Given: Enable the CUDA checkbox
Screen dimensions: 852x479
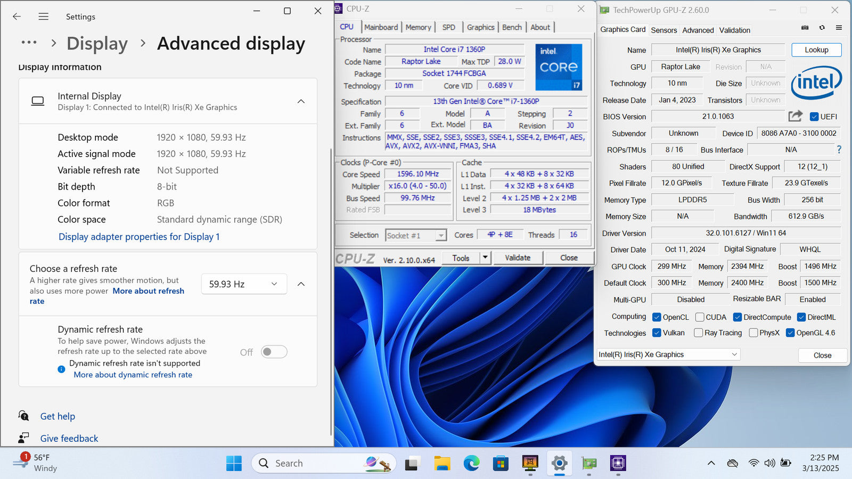Looking at the screenshot, I should click(x=700, y=317).
